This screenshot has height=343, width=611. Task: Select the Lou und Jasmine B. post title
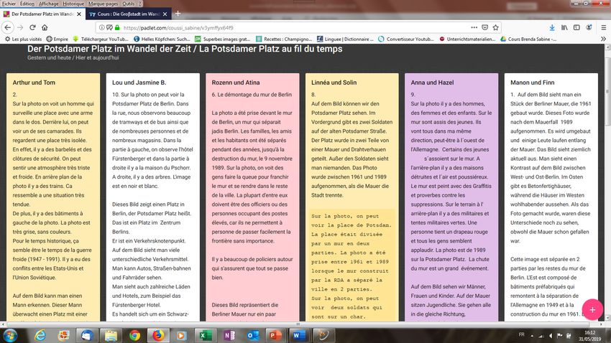[x=139, y=83]
